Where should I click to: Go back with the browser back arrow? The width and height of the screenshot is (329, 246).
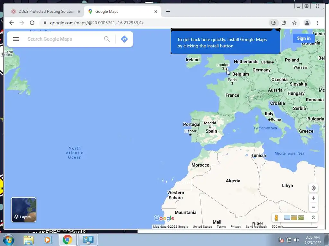[12, 23]
